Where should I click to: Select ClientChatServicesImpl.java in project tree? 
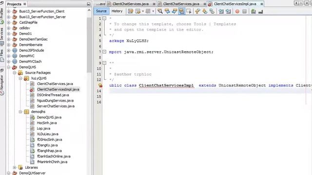[x=58, y=89]
